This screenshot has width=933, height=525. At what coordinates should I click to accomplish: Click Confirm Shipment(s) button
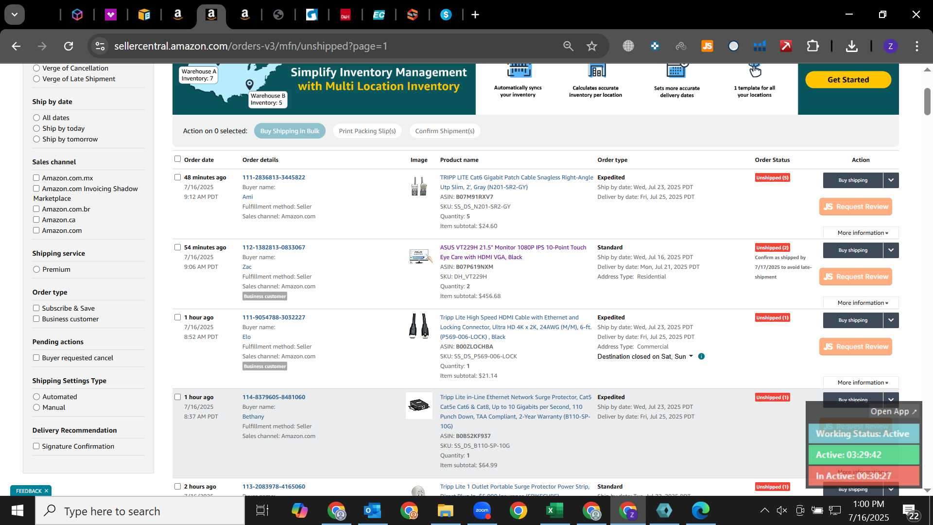click(445, 131)
